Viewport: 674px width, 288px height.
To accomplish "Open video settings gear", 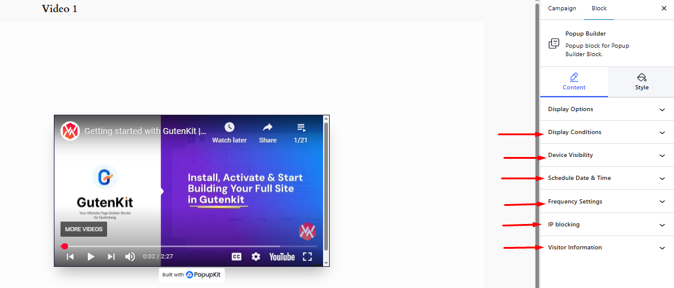I will coord(256,257).
